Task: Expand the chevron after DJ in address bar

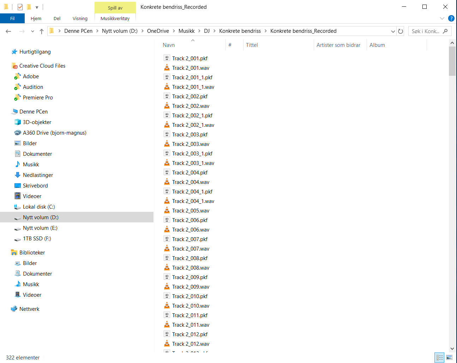Action: click(214, 31)
